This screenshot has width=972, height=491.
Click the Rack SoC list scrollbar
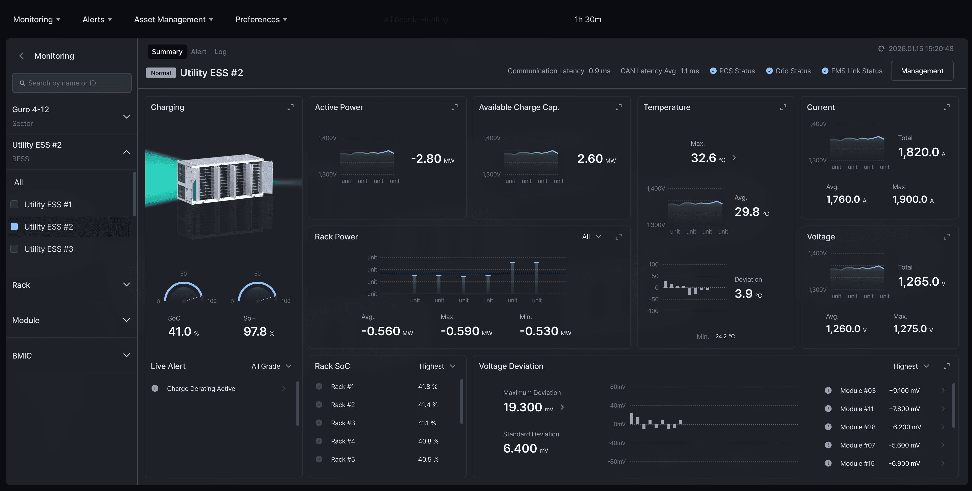(461, 401)
